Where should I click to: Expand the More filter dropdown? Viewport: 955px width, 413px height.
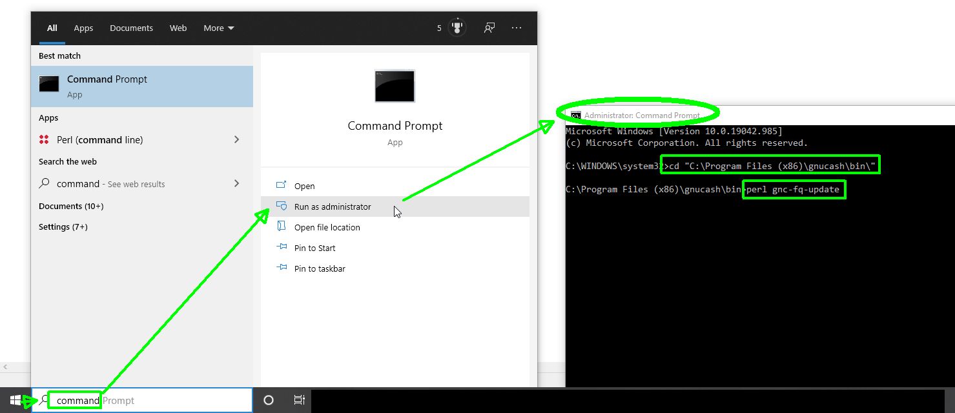pos(219,28)
